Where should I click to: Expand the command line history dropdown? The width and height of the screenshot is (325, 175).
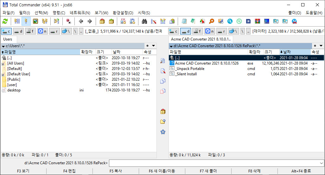click(321, 163)
